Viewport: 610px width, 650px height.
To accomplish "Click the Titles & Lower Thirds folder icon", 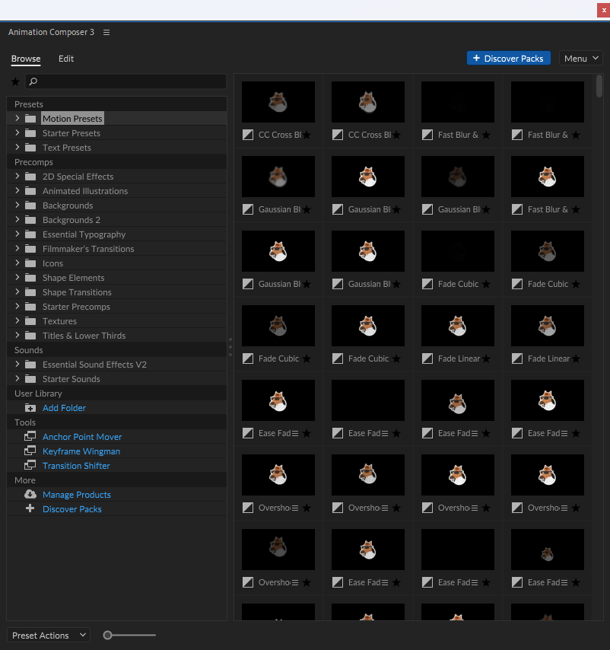I will click(30, 336).
